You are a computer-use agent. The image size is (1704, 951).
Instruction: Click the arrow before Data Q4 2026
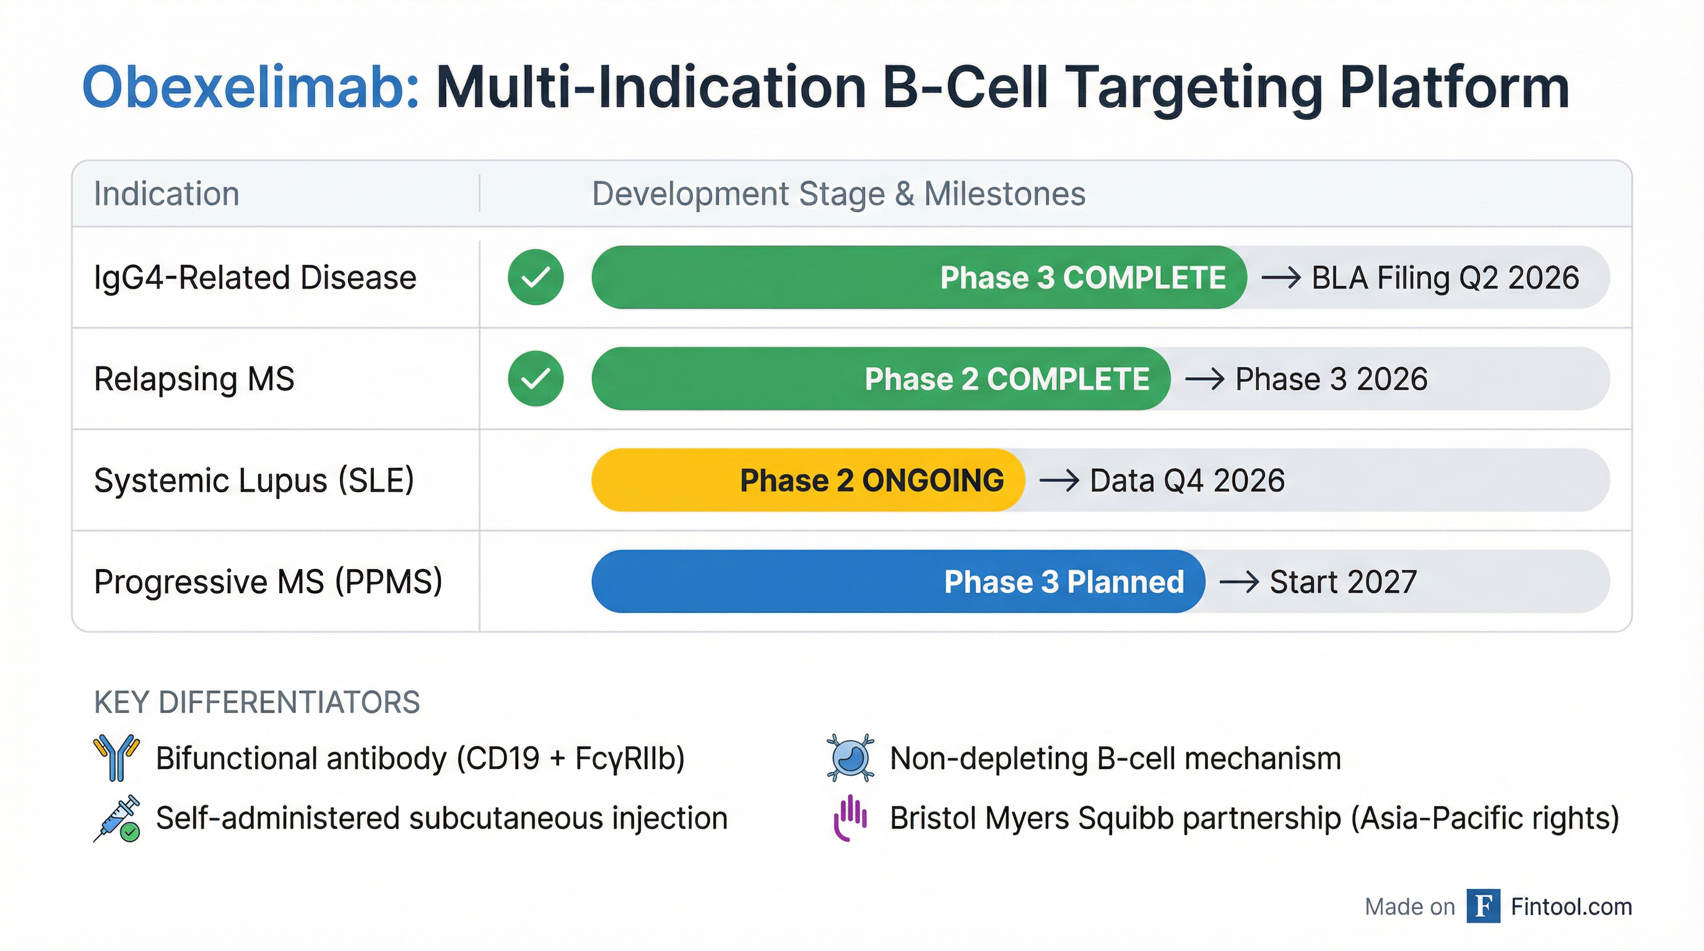coord(1059,481)
